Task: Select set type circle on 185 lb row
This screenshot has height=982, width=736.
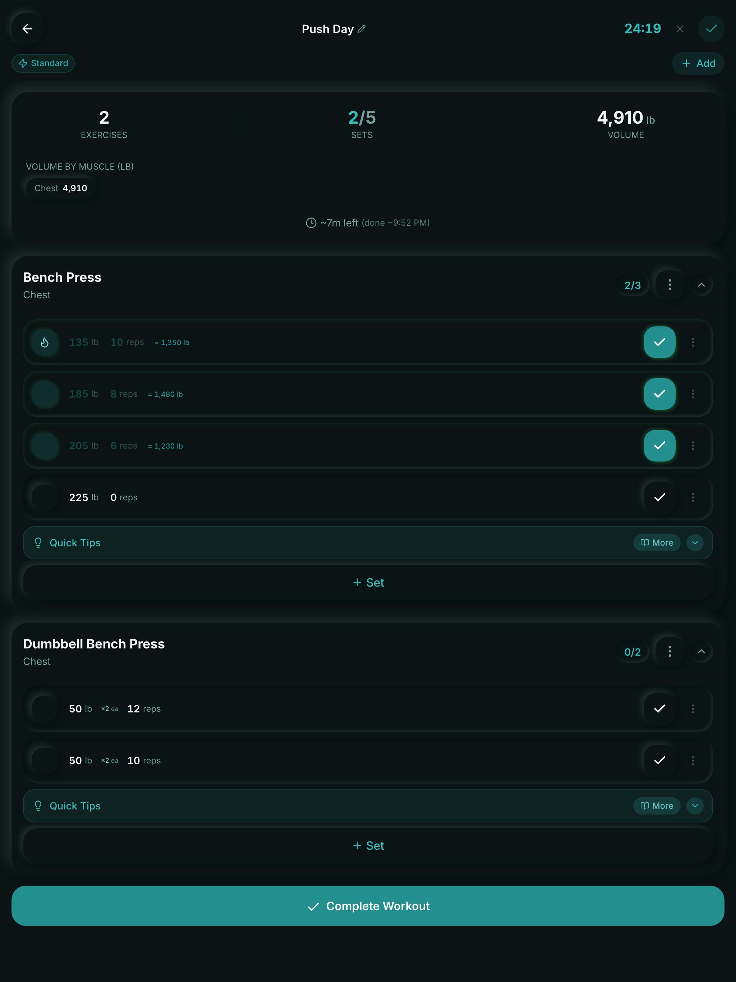Action: 45,394
